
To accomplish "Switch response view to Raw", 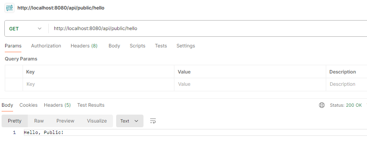I will point(39,121).
